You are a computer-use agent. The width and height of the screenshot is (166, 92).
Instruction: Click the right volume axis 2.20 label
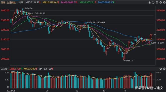click(158, 79)
